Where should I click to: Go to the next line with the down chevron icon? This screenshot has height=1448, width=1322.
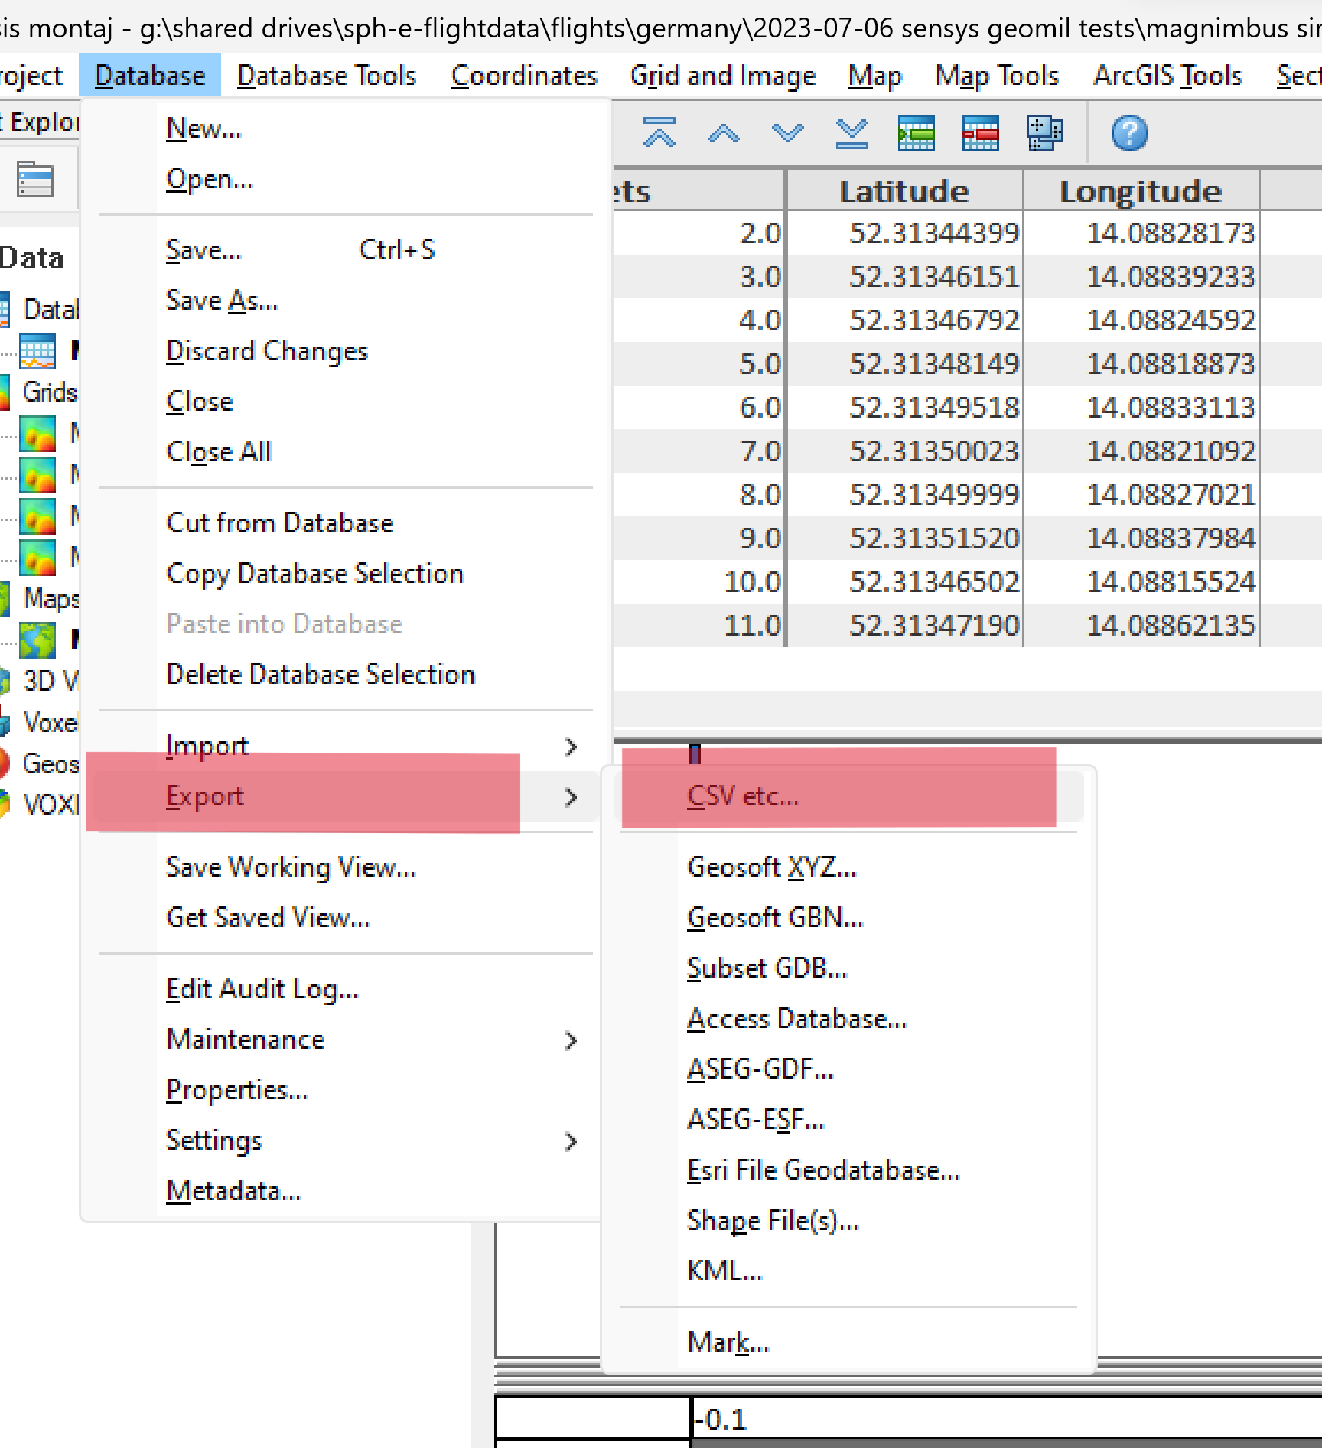(x=788, y=134)
